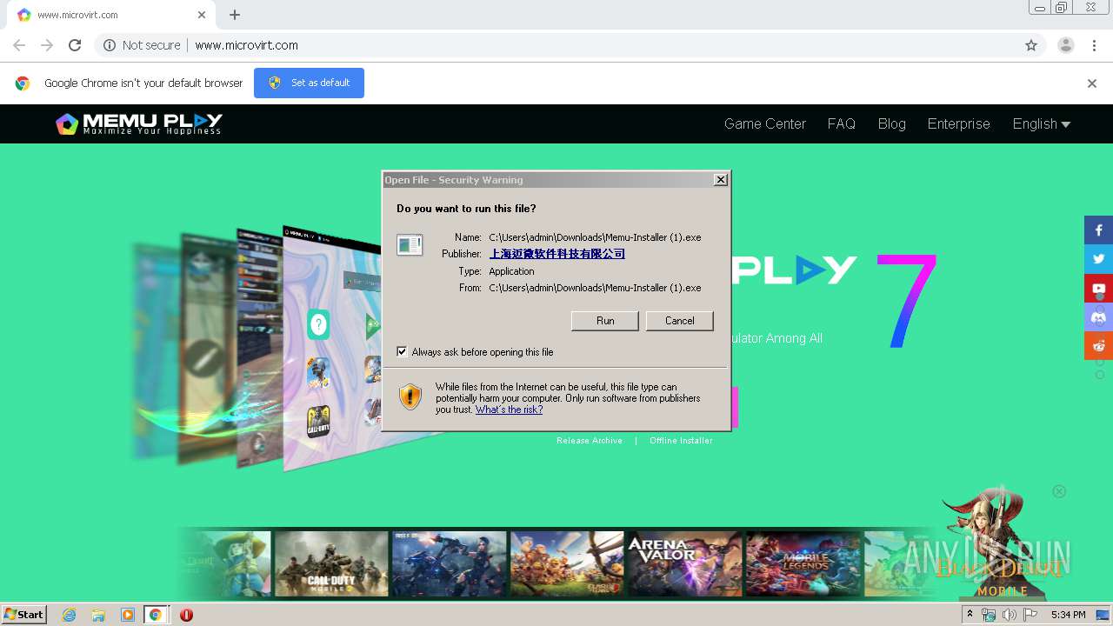This screenshot has width=1113, height=626.
Task: Open the FAQ page
Action: pyautogui.click(x=842, y=123)
